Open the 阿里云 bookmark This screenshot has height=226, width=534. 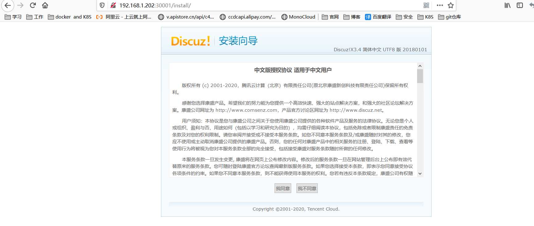[124, 17]
